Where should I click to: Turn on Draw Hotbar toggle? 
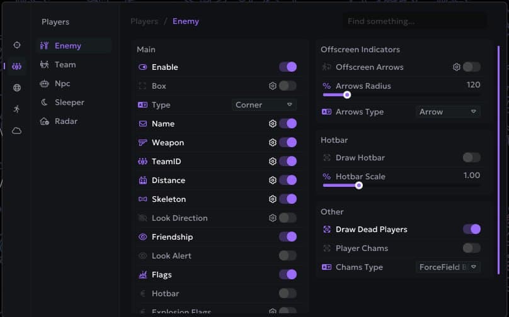[x=471, y=158]
